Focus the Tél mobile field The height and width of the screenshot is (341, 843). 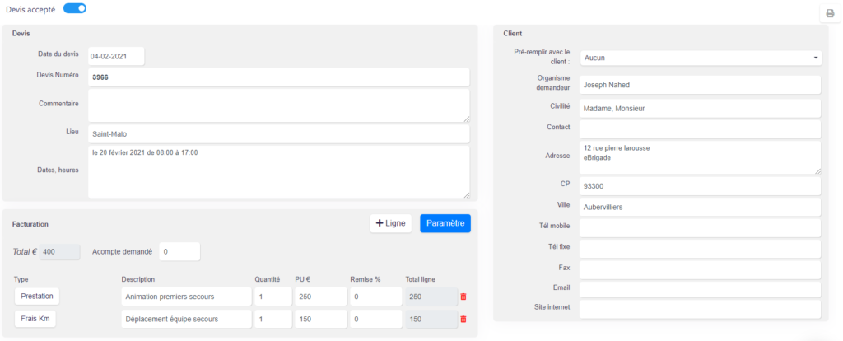tap(700, 227)
